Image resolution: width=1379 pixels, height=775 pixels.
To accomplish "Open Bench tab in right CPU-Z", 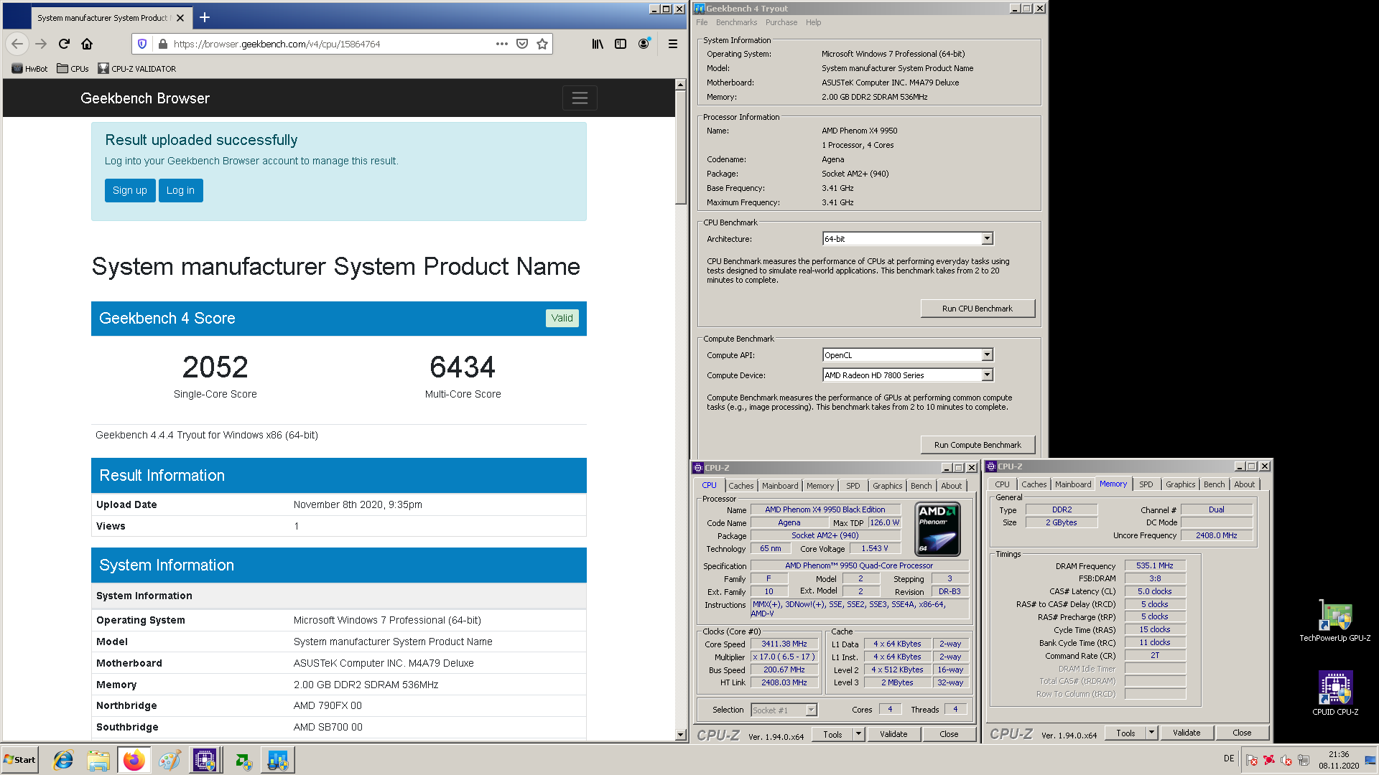I will pos(1214,484).
